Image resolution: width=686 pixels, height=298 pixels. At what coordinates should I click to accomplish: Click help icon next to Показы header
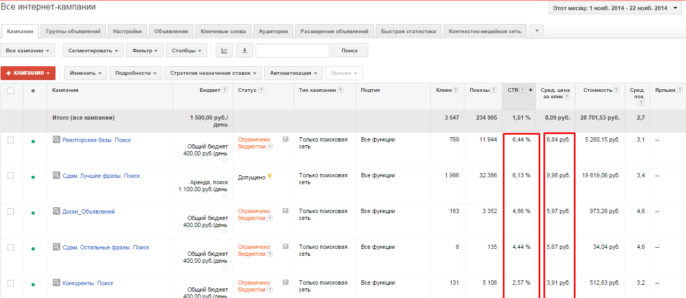pos(494,90)
